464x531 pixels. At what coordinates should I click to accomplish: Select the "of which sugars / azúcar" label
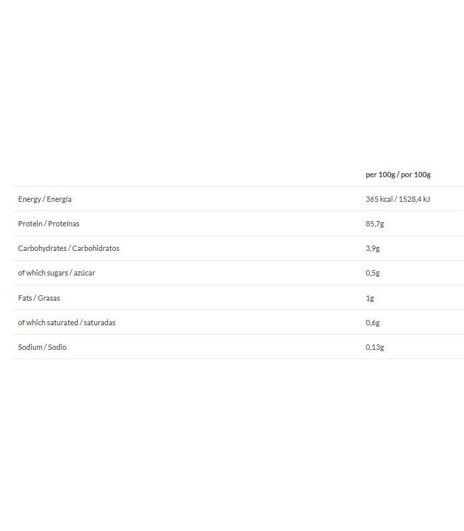click(56, 273)
